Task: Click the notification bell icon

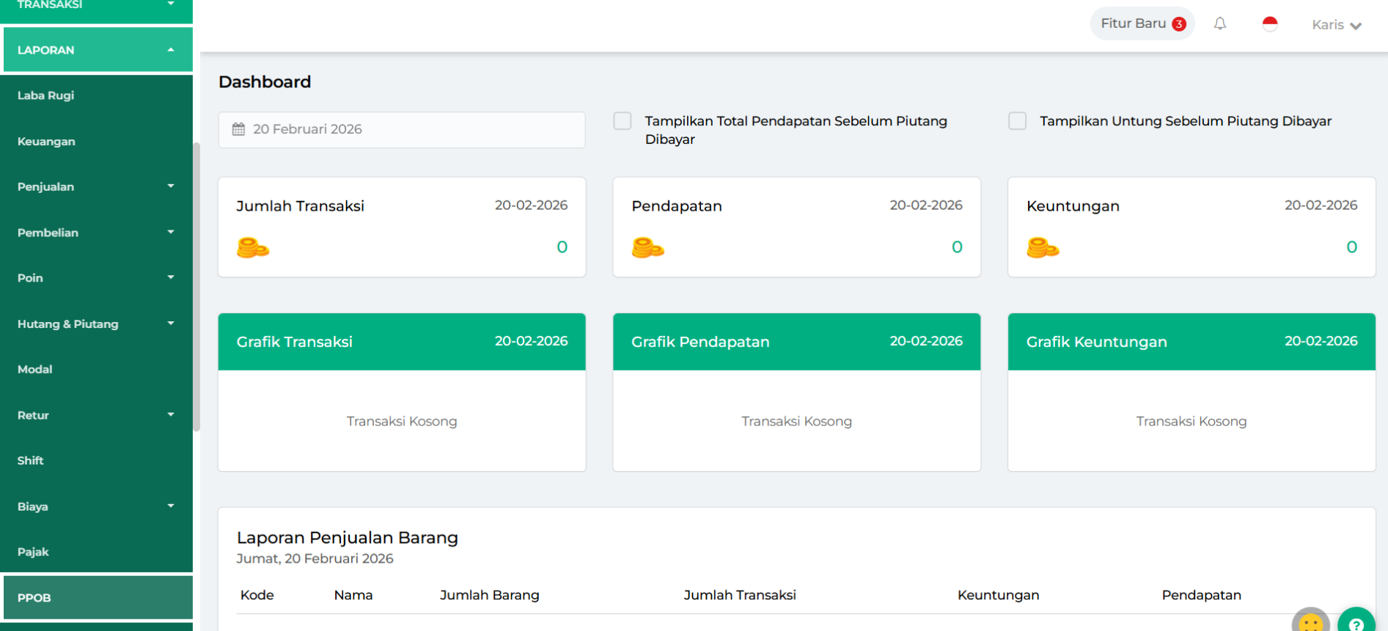Action: coord(1220,24)
